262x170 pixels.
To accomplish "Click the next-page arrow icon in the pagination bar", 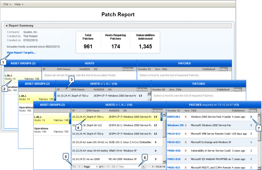I will [108, 167].
